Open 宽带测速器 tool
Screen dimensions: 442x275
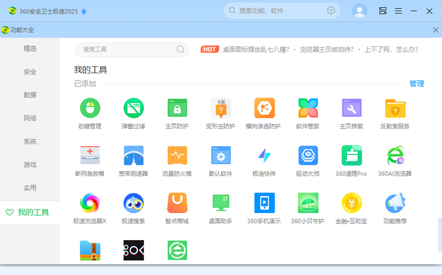(x=133, y=161)
